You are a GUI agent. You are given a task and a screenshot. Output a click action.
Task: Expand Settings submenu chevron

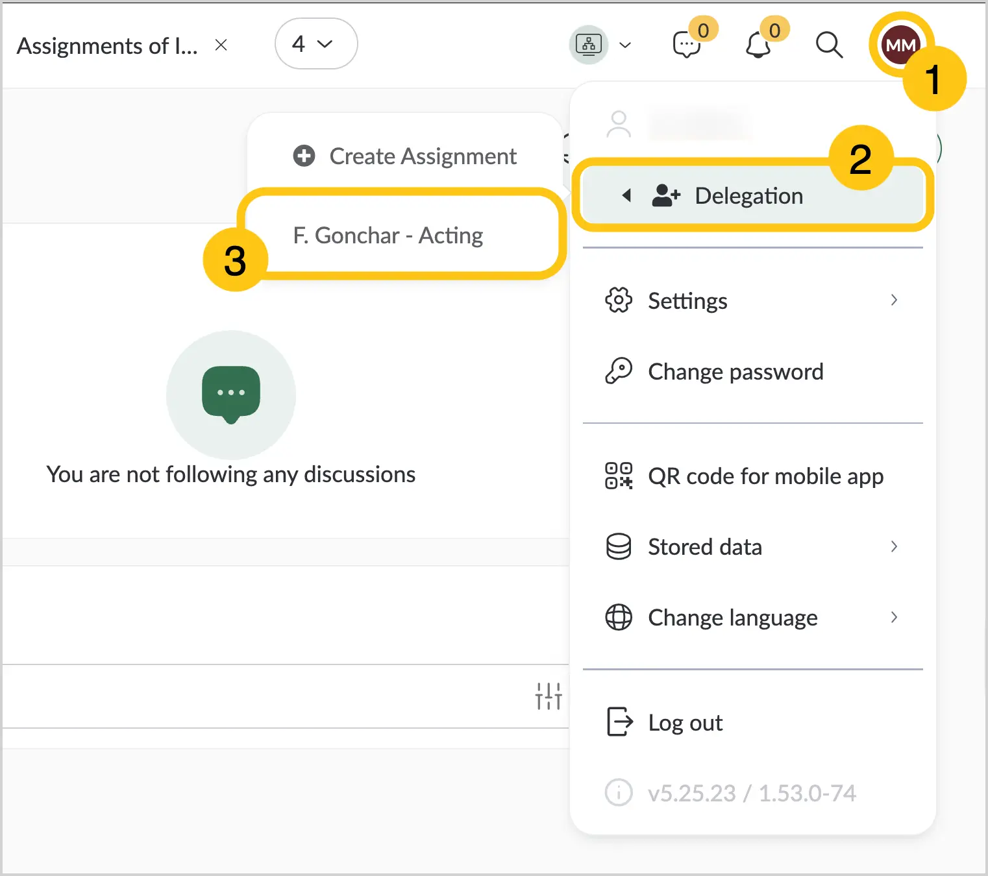point(894,300)
